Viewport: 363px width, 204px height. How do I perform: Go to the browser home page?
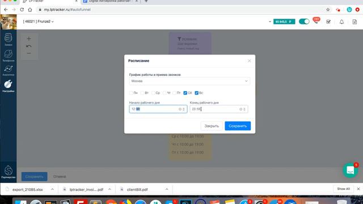[30, 10]
